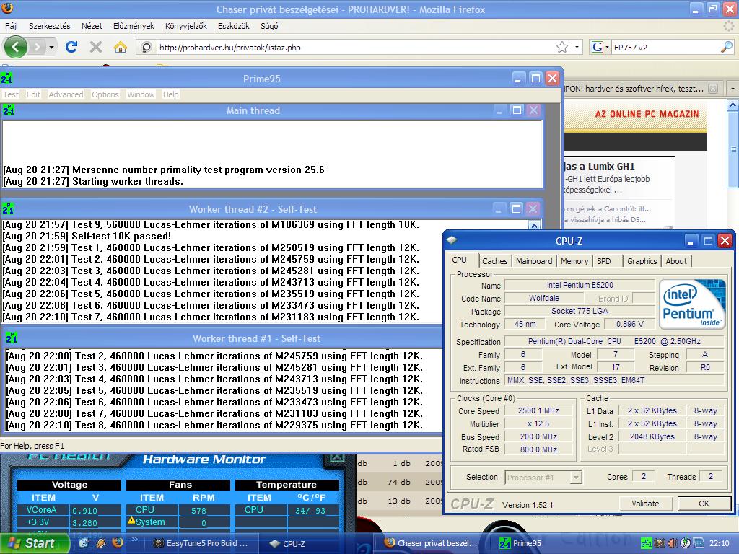Open Prime95 Advanced menu
The image size is (739, 554).
66,94
